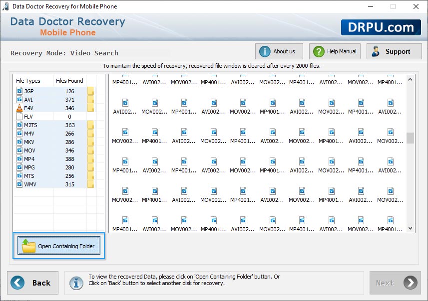This screenshot has height=301, width=428.
Task: Select the AVI row label
Action: [x=28, y=100]
